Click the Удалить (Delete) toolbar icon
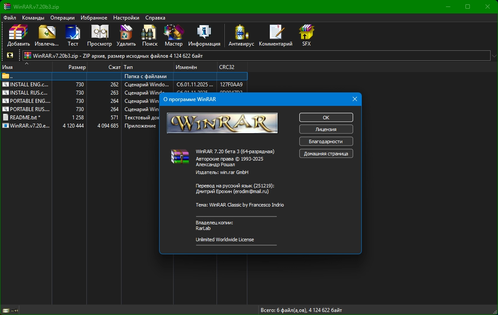This screenshot has width=498, height=315. pos(126,35)
